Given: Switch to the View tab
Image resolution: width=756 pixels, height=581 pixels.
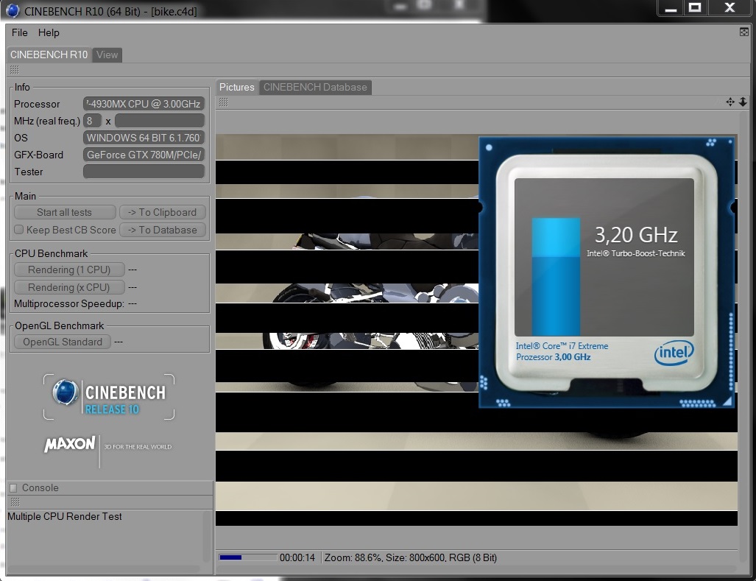Looking at the screenshot, I should tap(107, 55).
